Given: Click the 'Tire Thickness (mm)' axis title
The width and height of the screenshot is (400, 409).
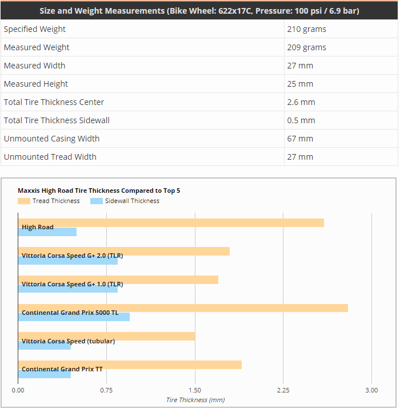Looking at the screenshot, I should point(195,400).
